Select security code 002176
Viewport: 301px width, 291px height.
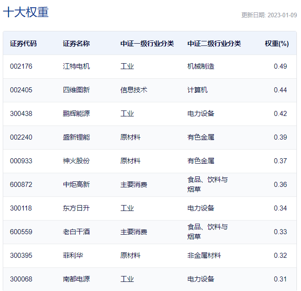21,66
